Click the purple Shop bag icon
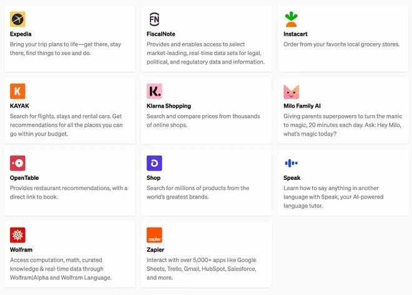Viewport: 412px width, 295px height. click(154, 163)
